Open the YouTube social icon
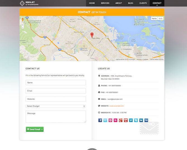The width and height of the screenshot is (187, 150). click(126, 120)
